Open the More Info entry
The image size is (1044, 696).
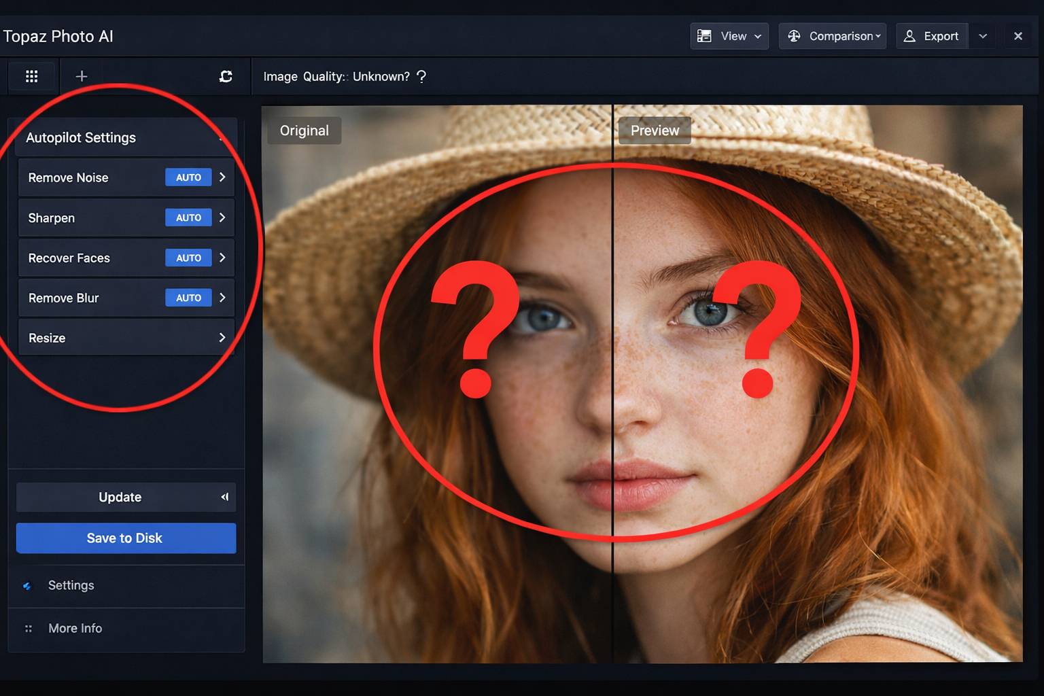[x=75, y=629]
